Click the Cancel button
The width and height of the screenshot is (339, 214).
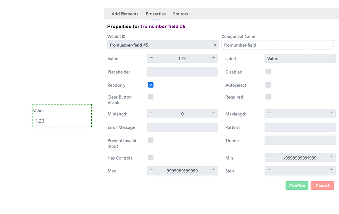(x=322, y=186)
